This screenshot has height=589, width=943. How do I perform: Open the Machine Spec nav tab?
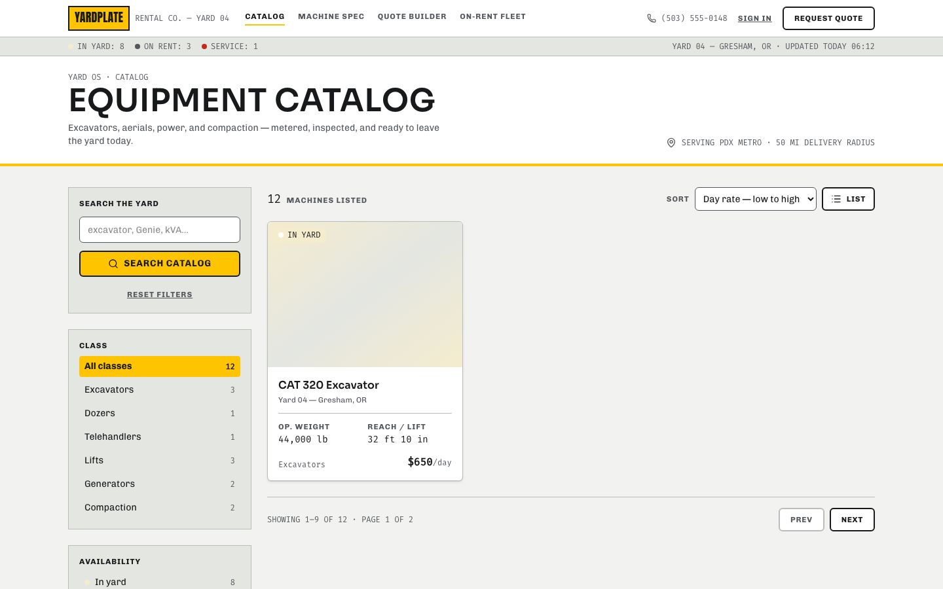tap(331, 16)
